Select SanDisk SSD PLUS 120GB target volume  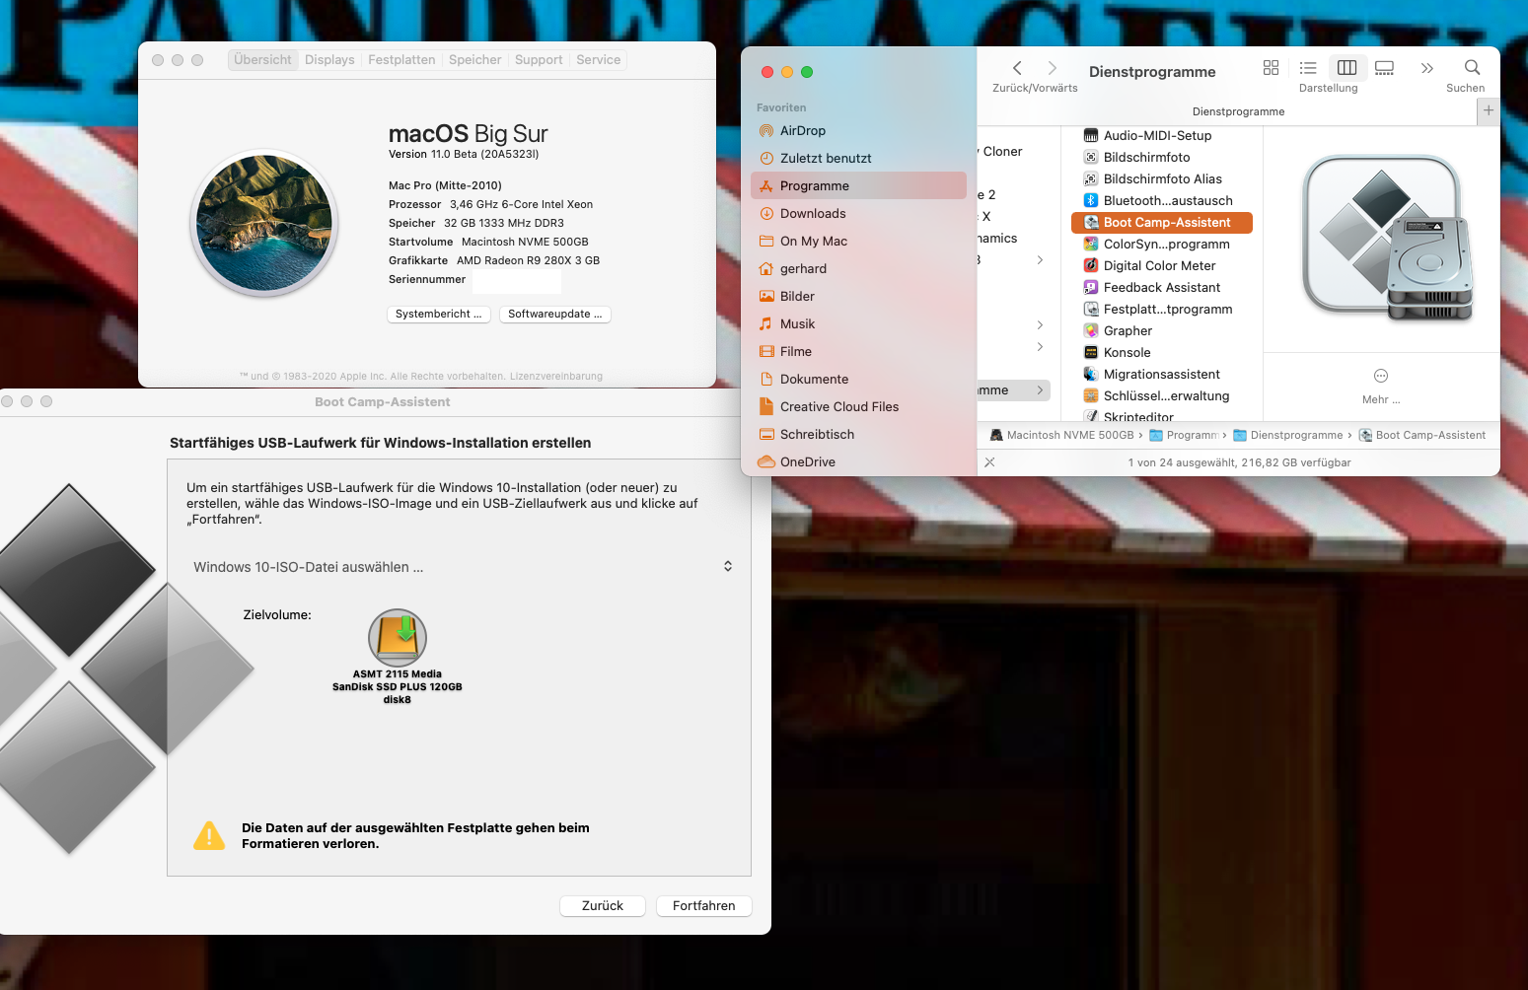[x=398, y=656]
